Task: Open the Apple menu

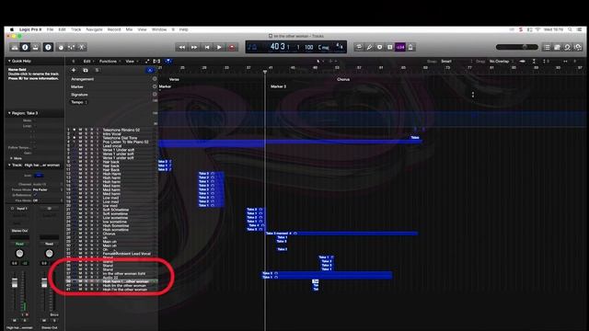Action: pyautogui.click(x=12, y=29)
